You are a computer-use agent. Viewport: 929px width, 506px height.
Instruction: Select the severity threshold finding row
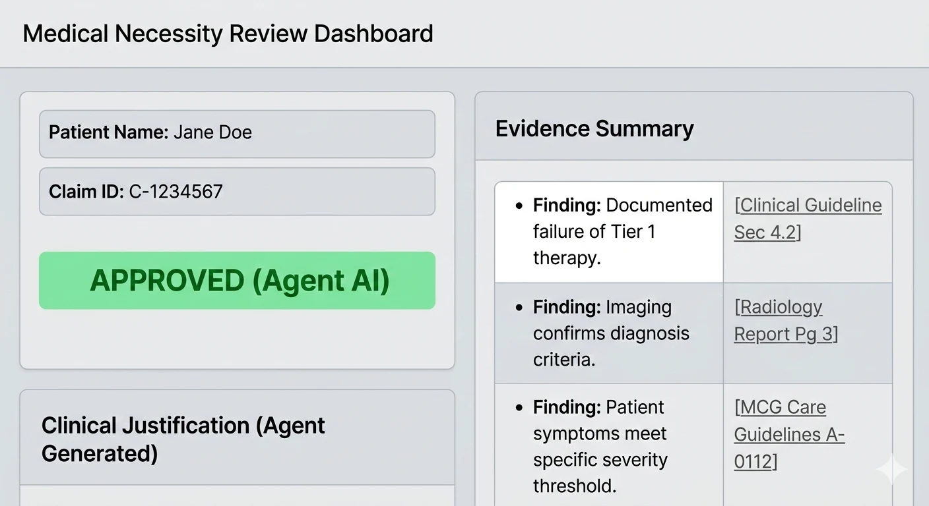608,446
